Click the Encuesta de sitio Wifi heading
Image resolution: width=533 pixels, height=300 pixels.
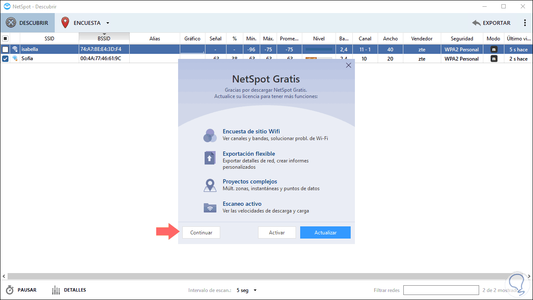(x=251, y=131)
